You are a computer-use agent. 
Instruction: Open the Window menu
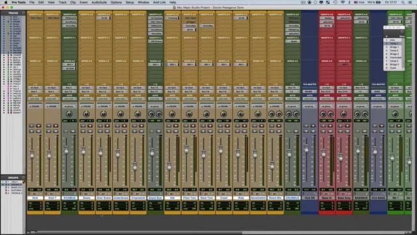click(143, 2)
